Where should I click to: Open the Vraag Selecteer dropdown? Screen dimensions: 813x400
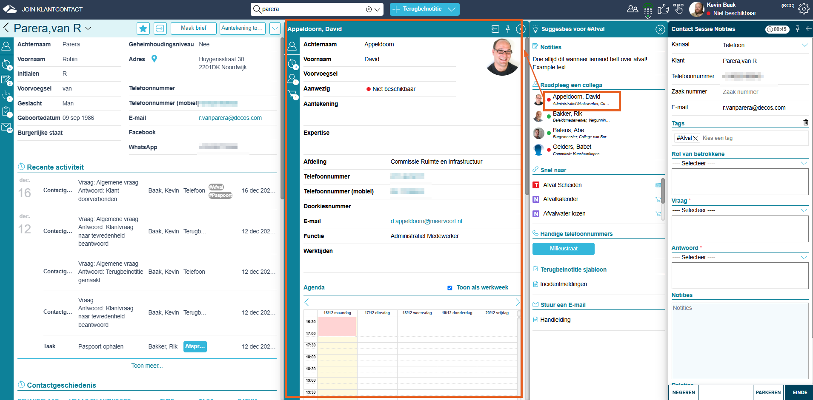pos(740,210)
